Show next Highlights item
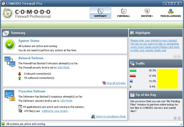The width and height of the screenshot is (184, 127). 179,56
